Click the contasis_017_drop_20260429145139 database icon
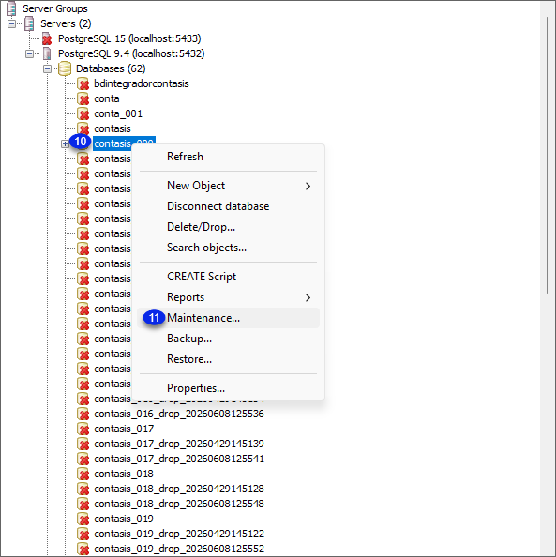Viewport: 556px width, 557px height. tap(83, 444)
